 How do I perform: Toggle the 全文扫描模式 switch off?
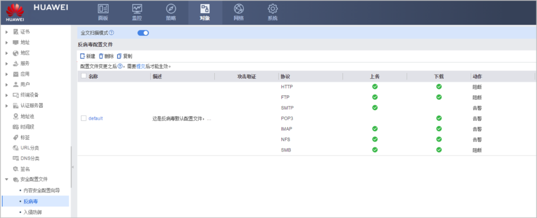pos(143,33)
